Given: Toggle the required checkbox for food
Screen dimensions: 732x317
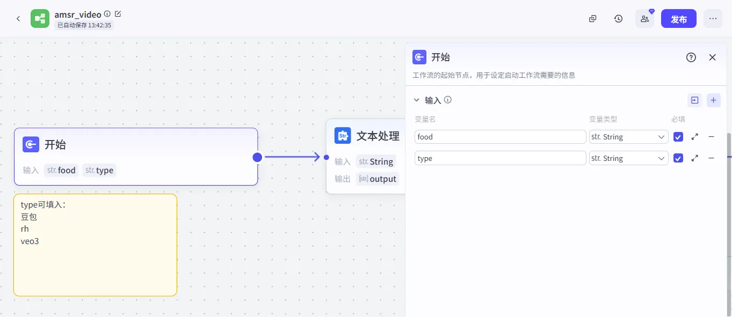Looking at the screenshot, I should (678, 137).
